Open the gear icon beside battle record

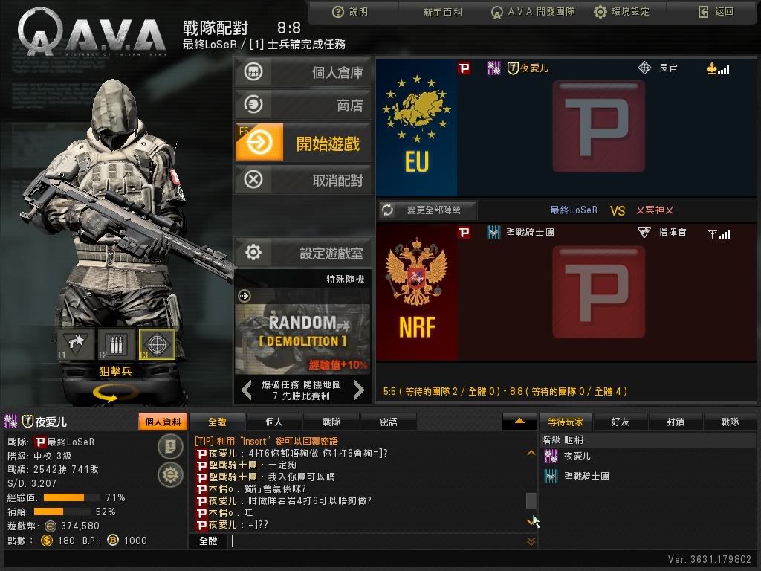coord(170,474)
